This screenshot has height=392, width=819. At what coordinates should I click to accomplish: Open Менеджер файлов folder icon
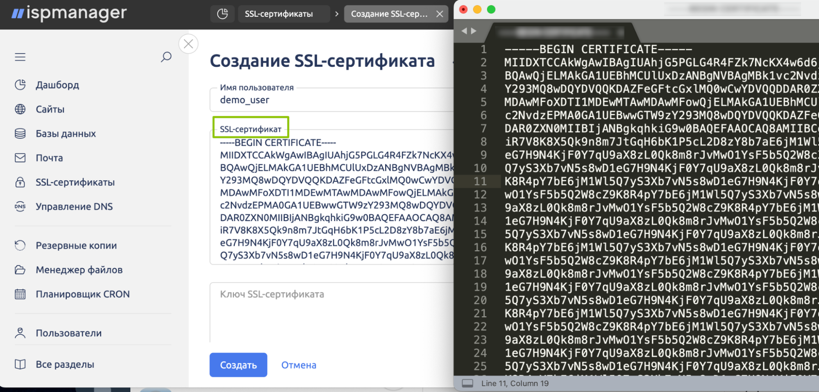(20, 270)
